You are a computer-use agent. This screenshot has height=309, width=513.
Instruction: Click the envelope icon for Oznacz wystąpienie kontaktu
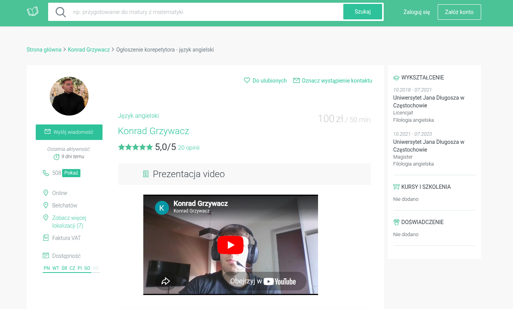pyautogui.click(x=296, y=80)
